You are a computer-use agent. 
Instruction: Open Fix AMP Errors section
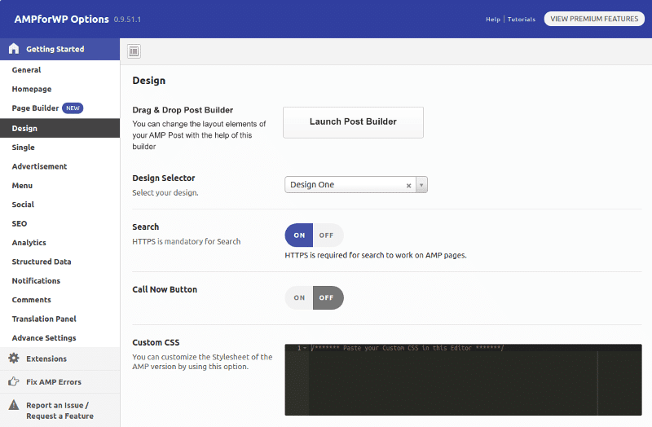tap(59, 381)
